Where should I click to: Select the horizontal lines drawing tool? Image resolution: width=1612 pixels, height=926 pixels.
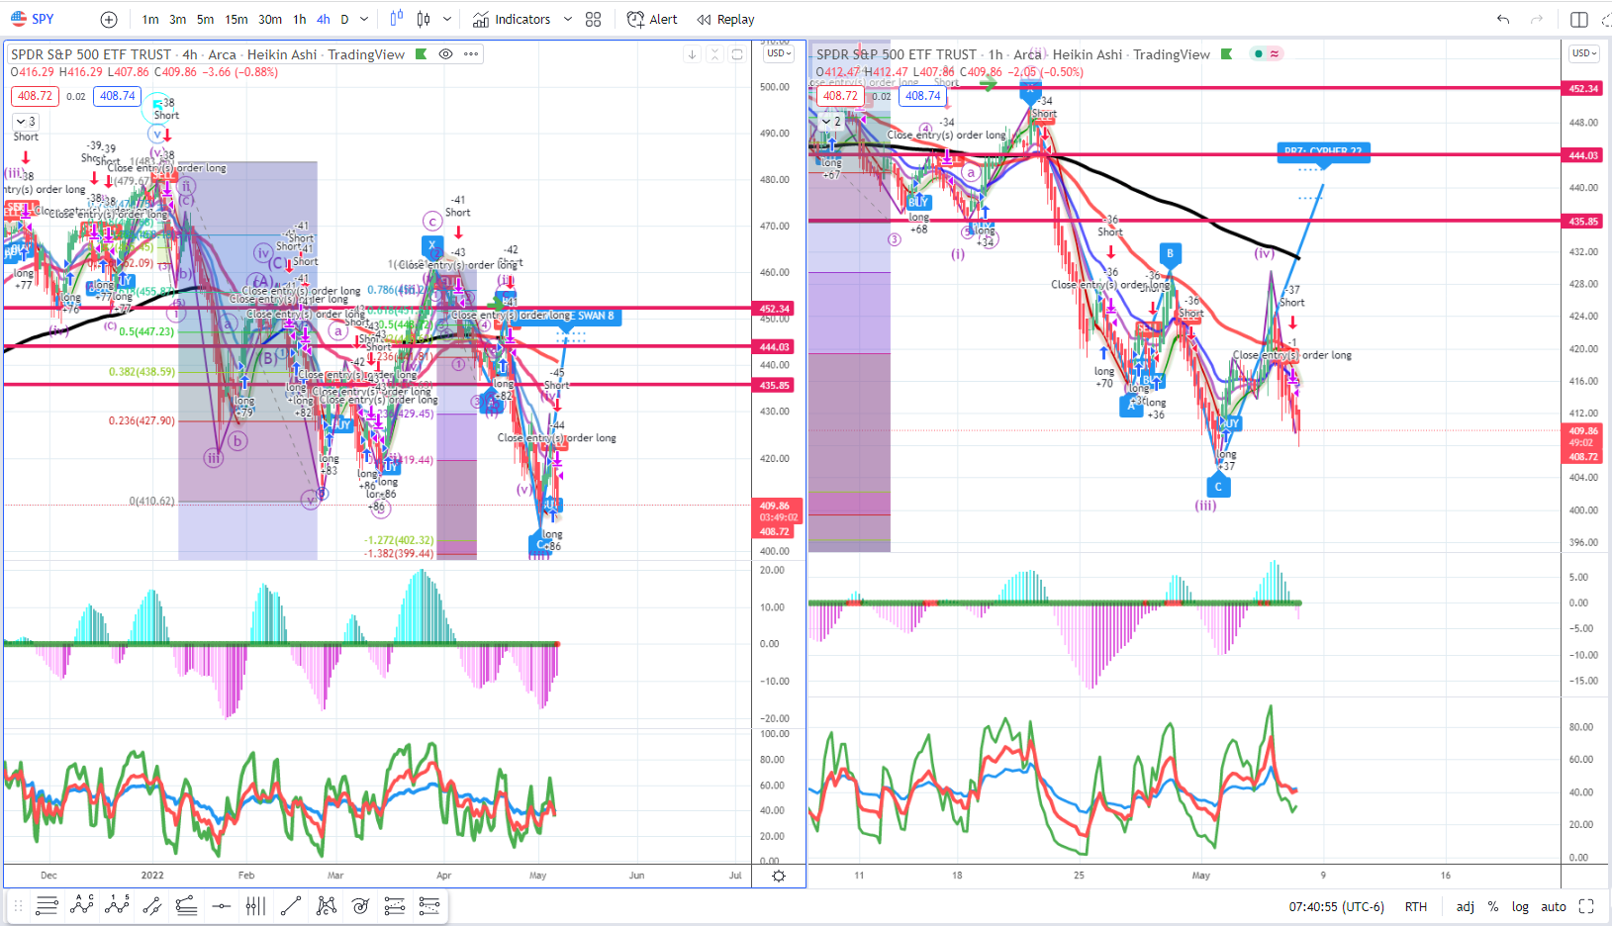(47, 905)
